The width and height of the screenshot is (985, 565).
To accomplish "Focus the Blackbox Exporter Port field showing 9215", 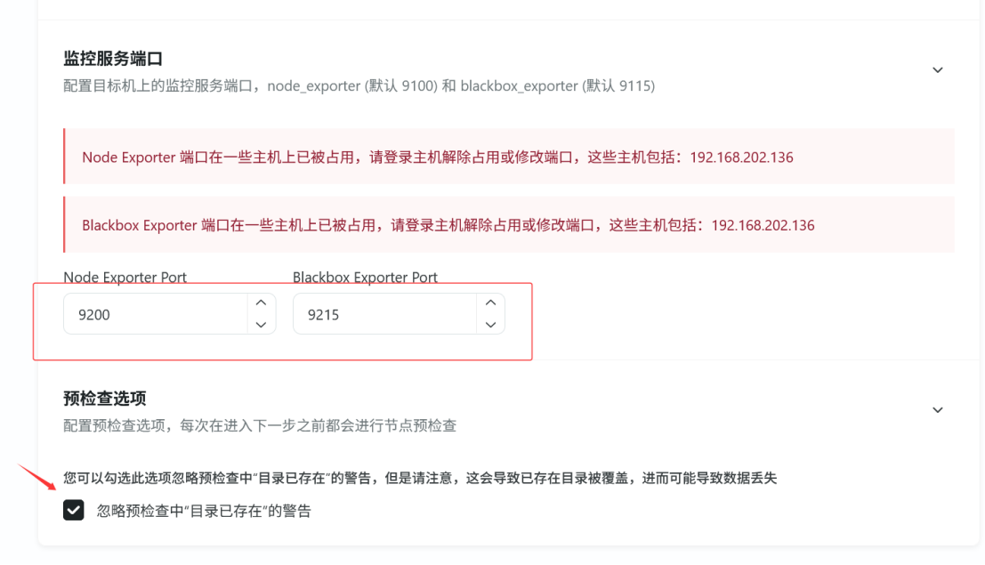I will point(383,314).
